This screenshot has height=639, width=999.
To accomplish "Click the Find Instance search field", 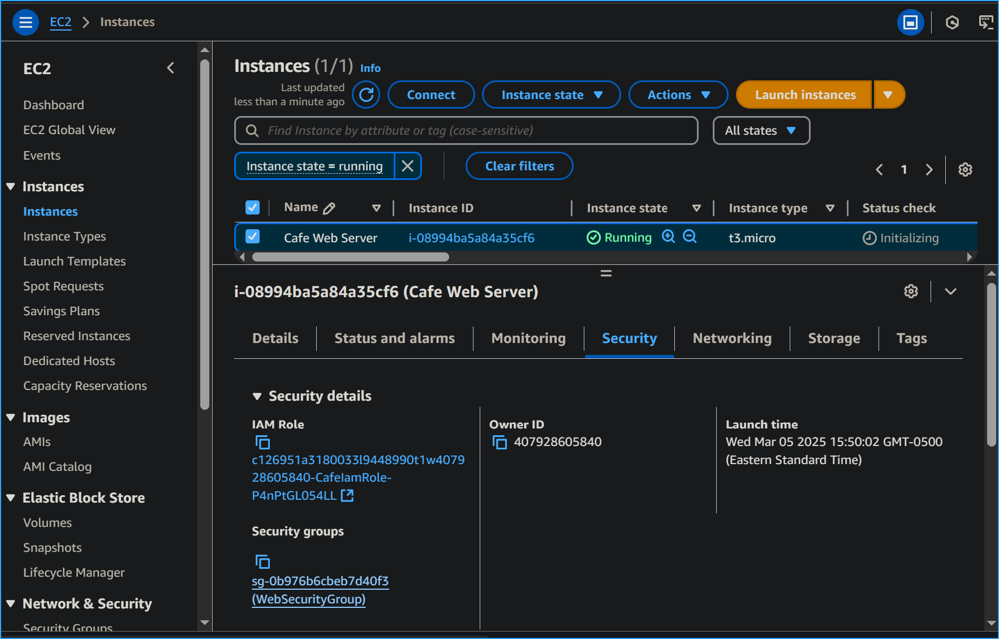I will pos(466,130).
